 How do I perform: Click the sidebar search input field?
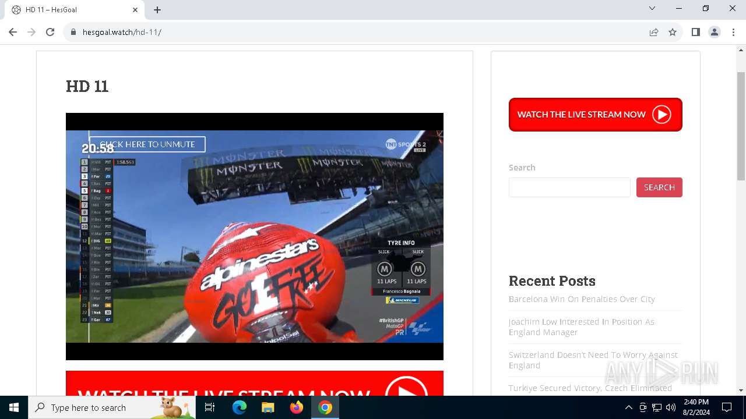(569, 187)
